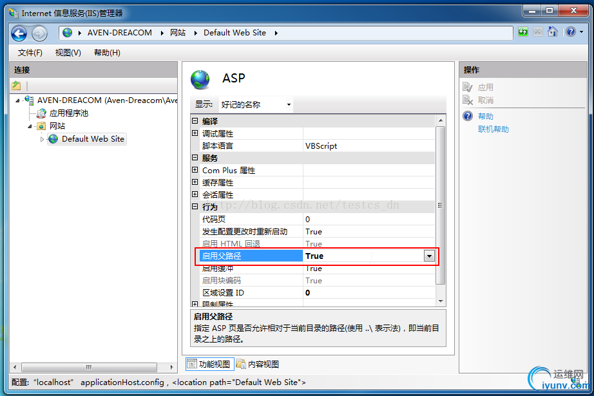
Task: Open the 视图(V) menu
Action: coord(68,53)
